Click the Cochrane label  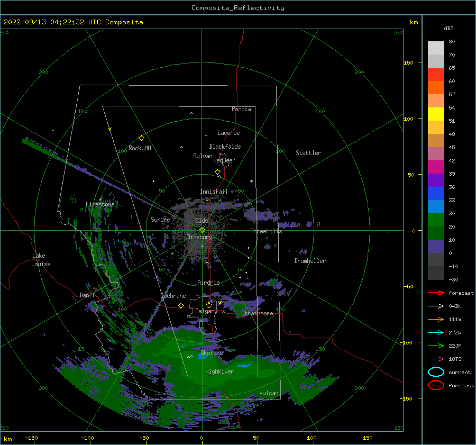173,296
